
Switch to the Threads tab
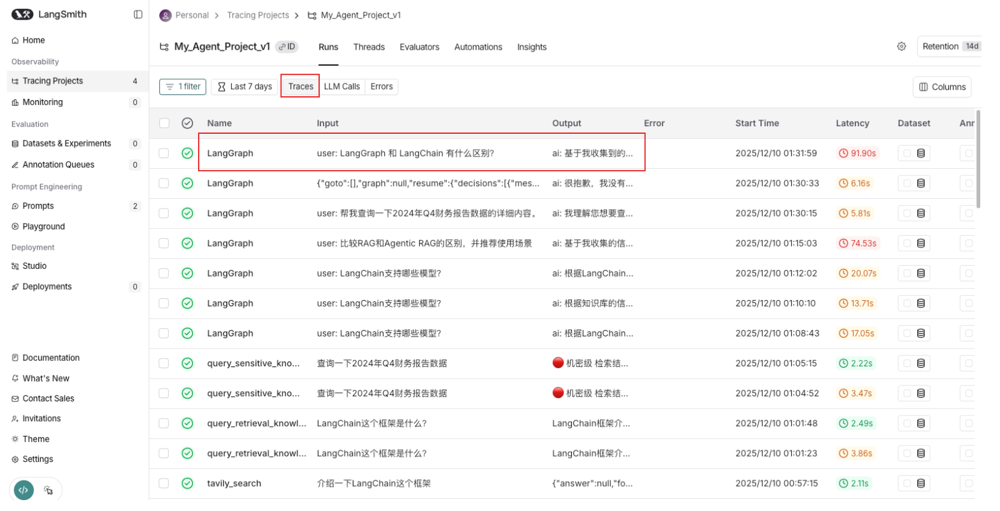pos(369,47)
